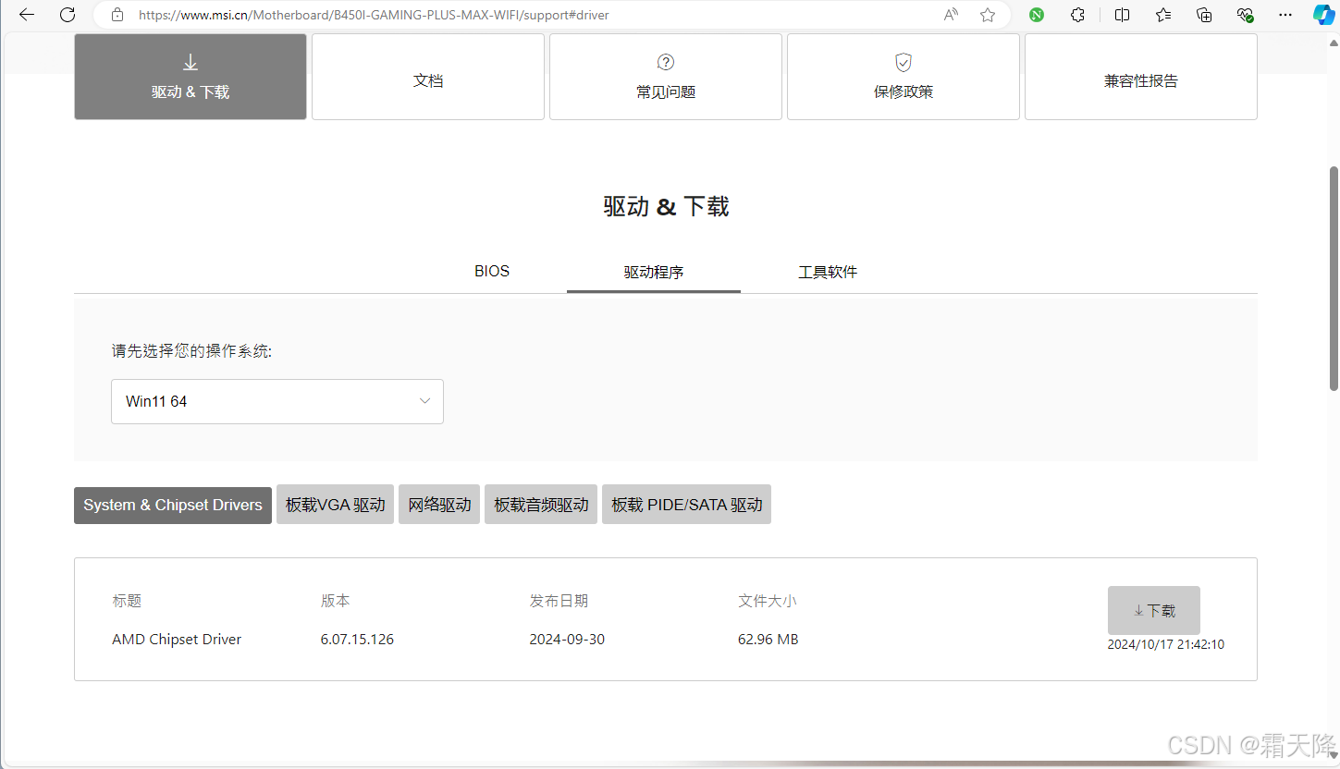Open the Extensions puzzle icon
1340x769 pixels.
click(1078, 15)
